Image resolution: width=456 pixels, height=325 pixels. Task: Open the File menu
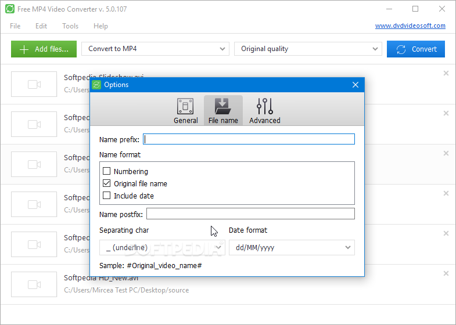click(x=15, y=26)
